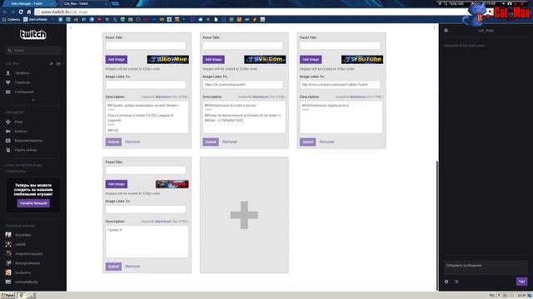The width and height of the screenshot is (533, 299).
Task: Add a new panel with the plus tile
Action: [x=244, y=215]
